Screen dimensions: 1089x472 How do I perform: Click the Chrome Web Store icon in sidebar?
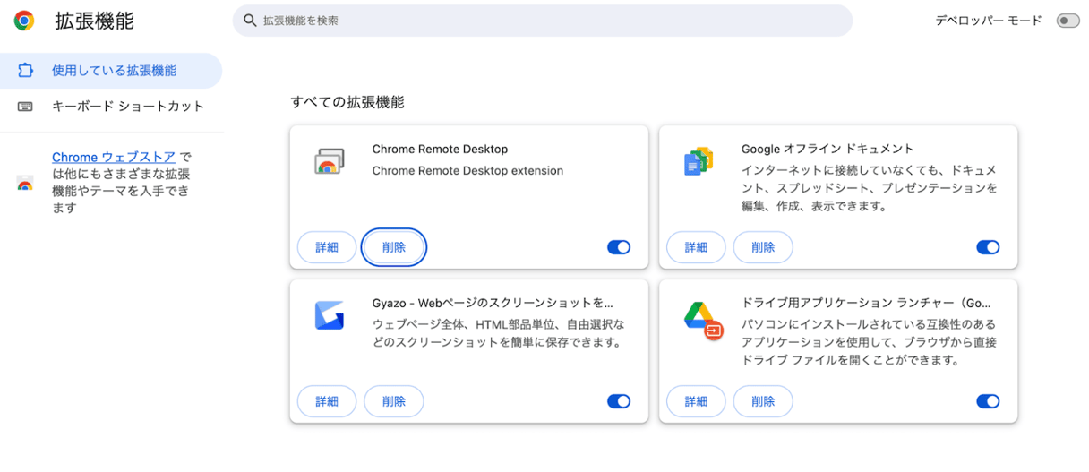point(25,183)
